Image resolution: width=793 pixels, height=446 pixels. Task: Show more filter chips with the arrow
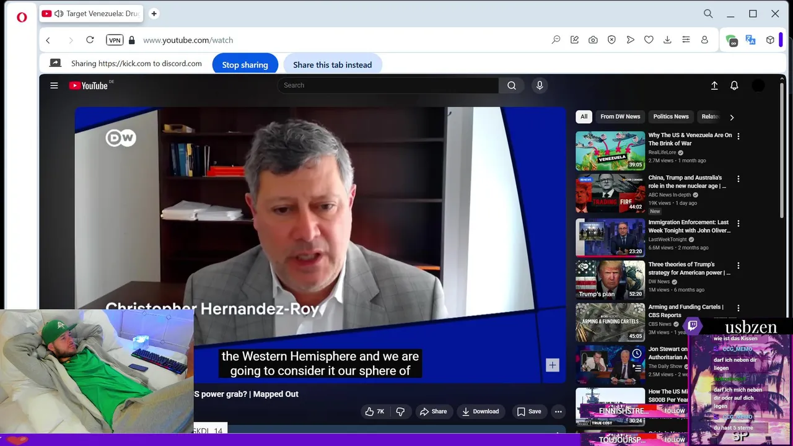pyautogui.click(x=732, y=117)
